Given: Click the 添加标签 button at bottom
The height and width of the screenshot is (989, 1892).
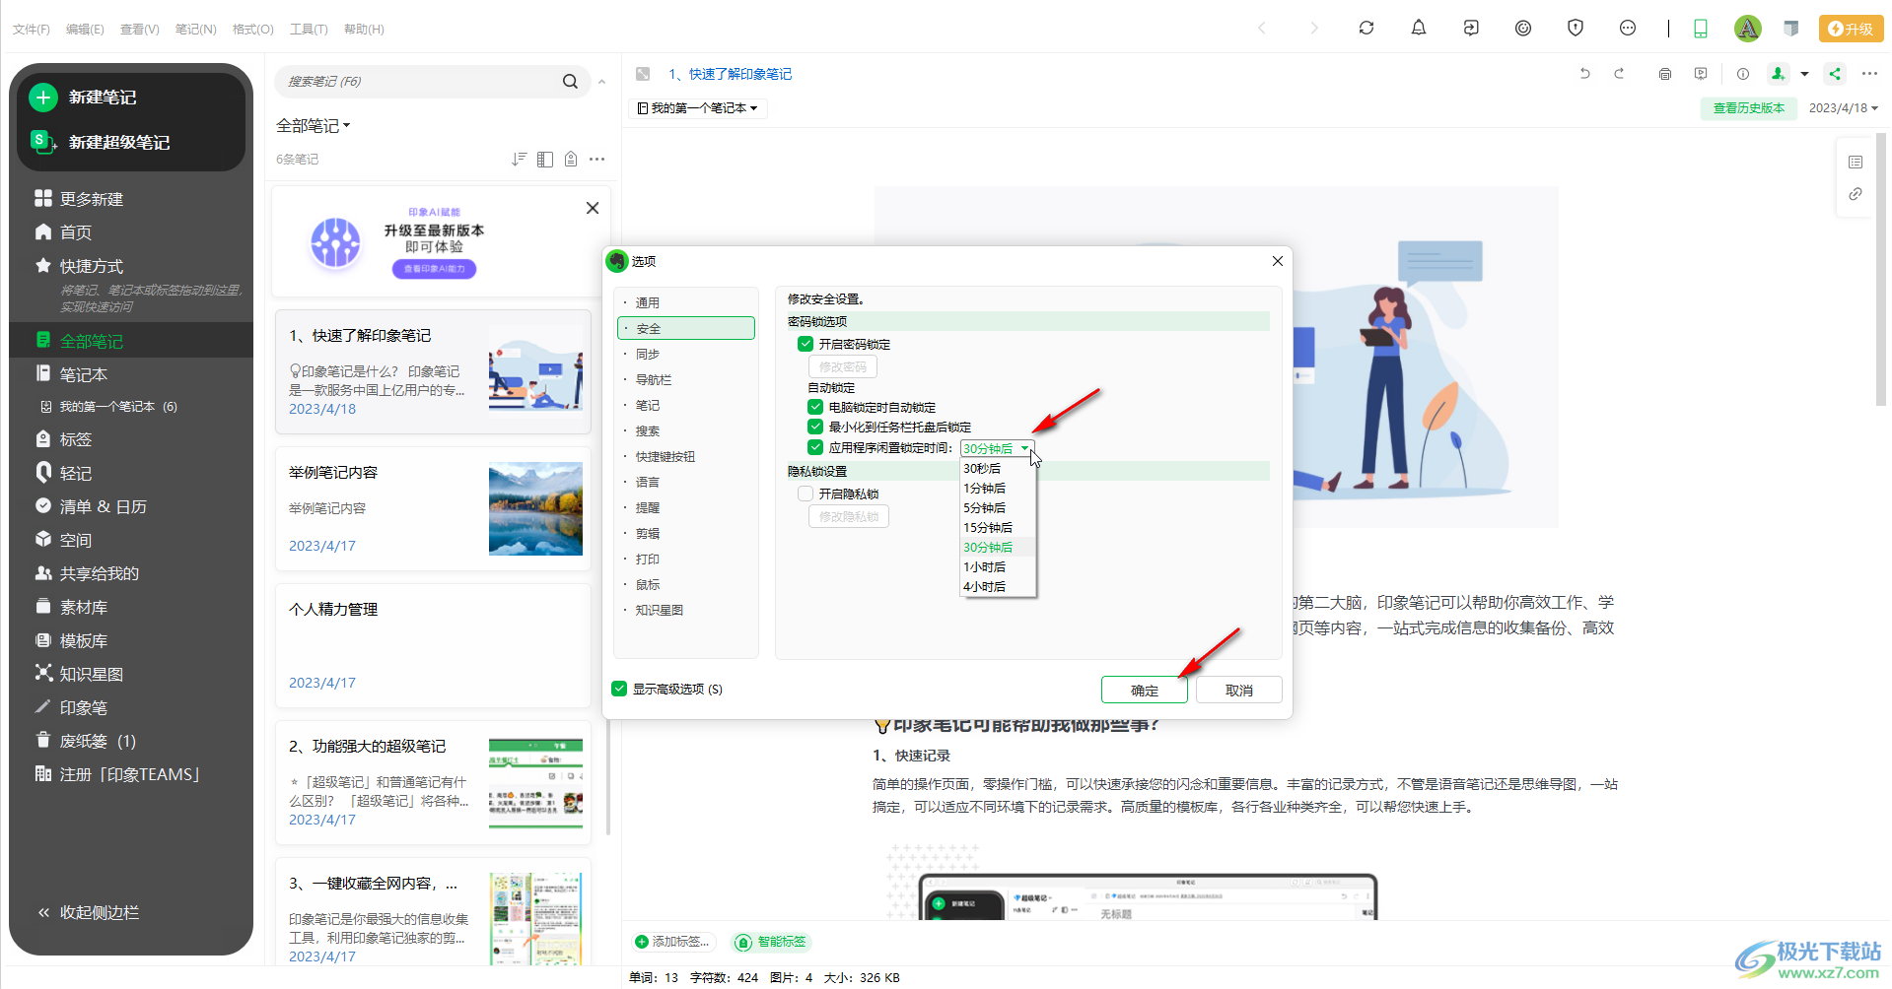Looking at the screenshot, I should (672, 942).
